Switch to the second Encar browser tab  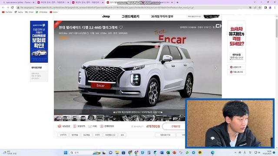click(x=53, y=3)
